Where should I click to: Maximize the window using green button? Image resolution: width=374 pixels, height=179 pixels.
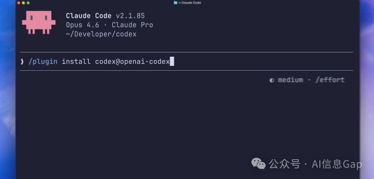tap(28, 3)
